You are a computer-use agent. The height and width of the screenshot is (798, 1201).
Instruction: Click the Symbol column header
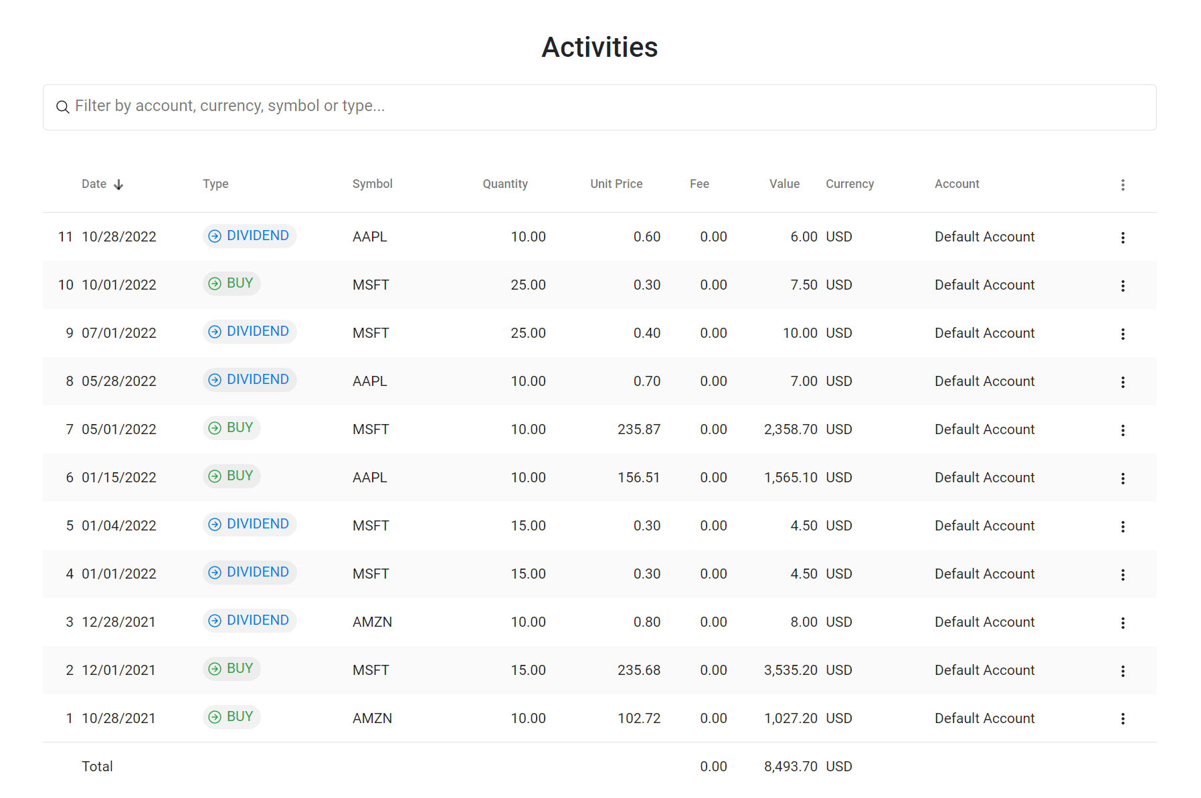(x=373, y=183)
